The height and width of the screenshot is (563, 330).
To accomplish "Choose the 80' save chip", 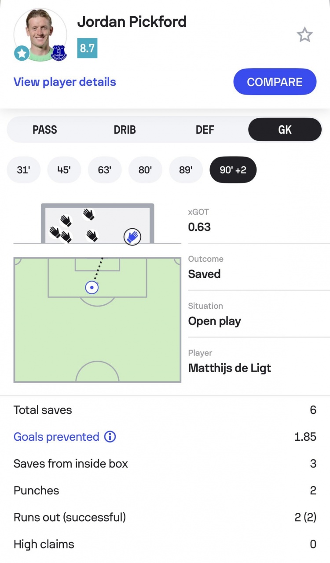I will [x=145, y=170].
